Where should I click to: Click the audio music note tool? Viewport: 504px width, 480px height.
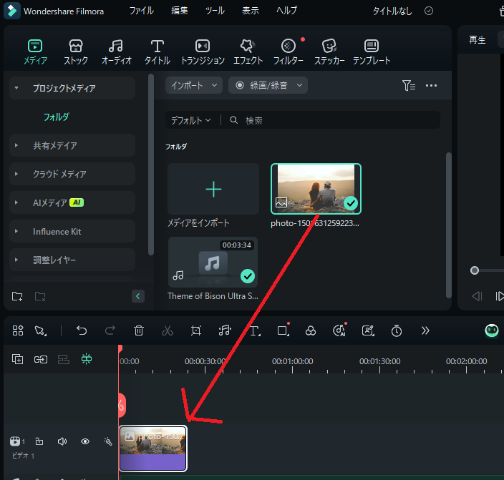[x=225, y=330]
